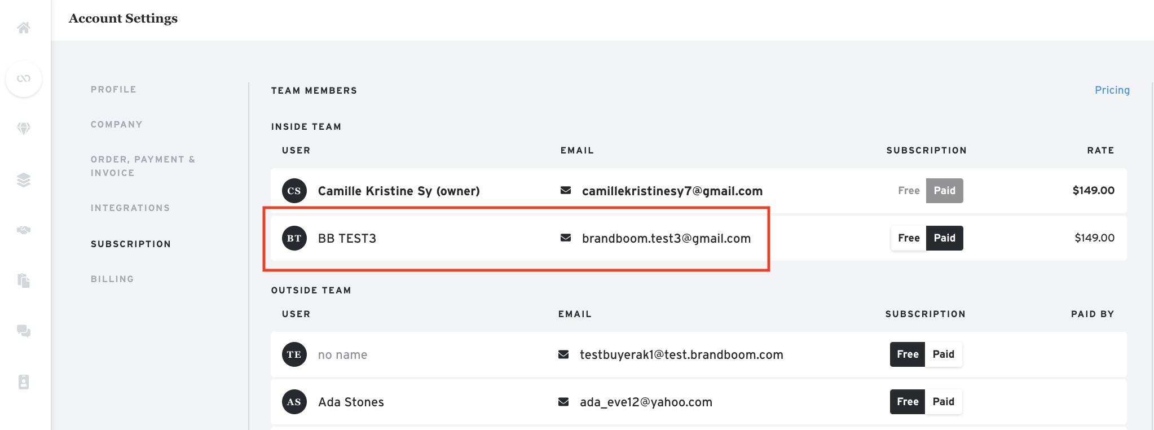Click envelope icon beside camillekristinesy7 email
The height and width of the screenshot is (430, 1154).
[566, 191]
